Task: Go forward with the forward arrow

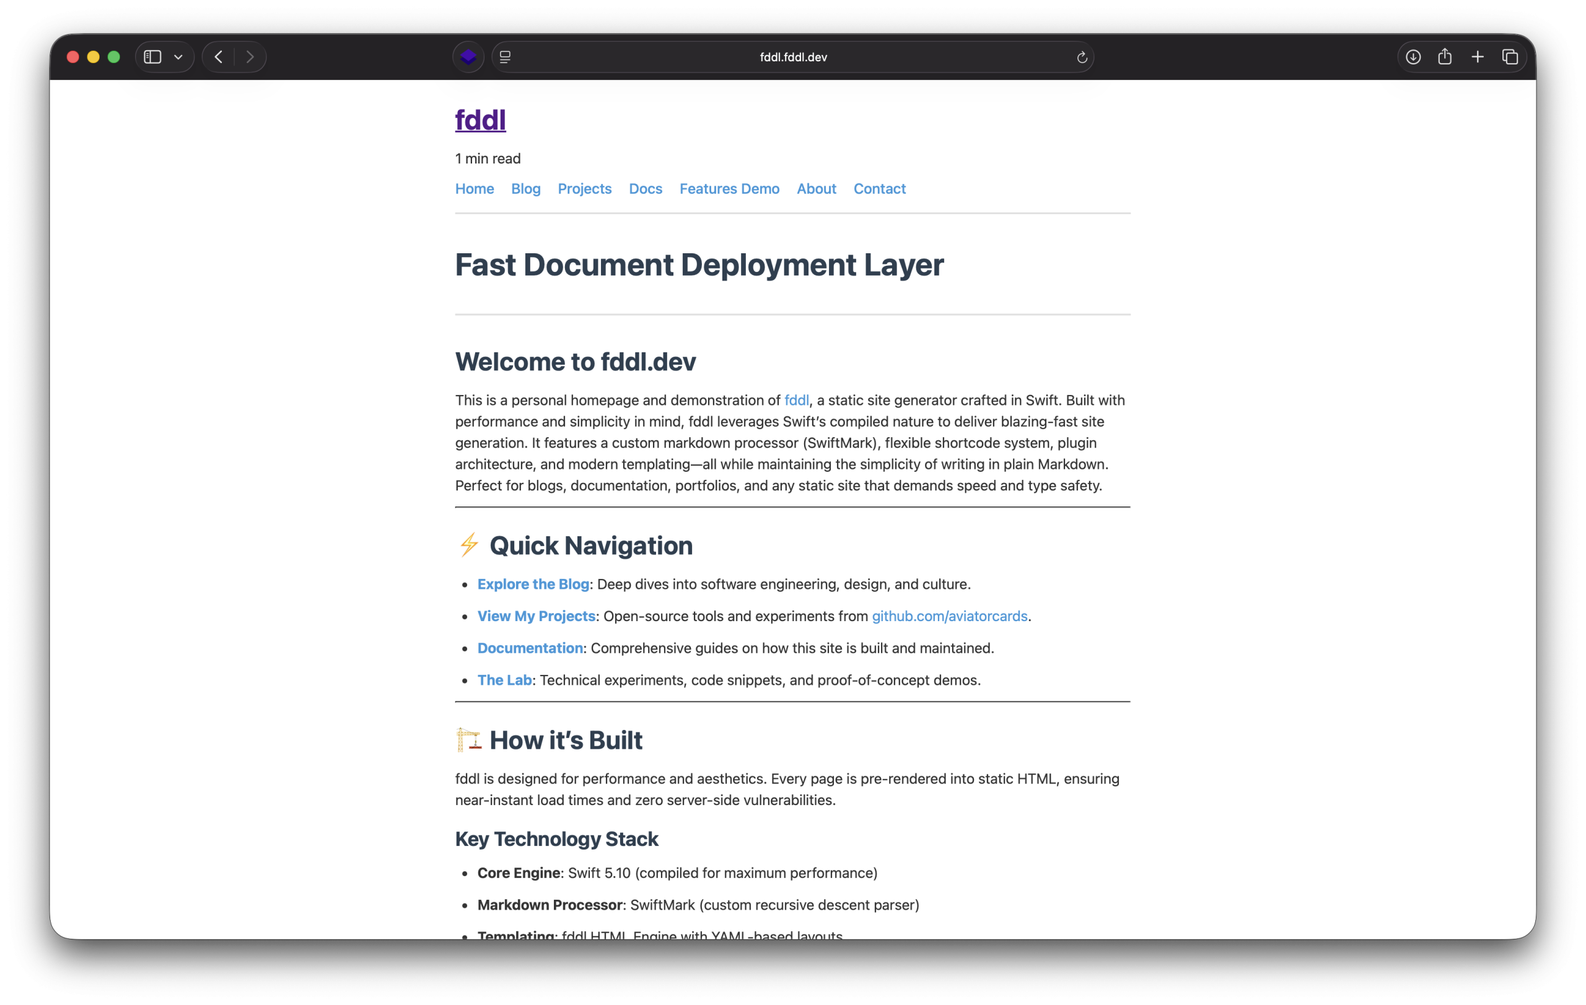Action: (x=250, y=57)
